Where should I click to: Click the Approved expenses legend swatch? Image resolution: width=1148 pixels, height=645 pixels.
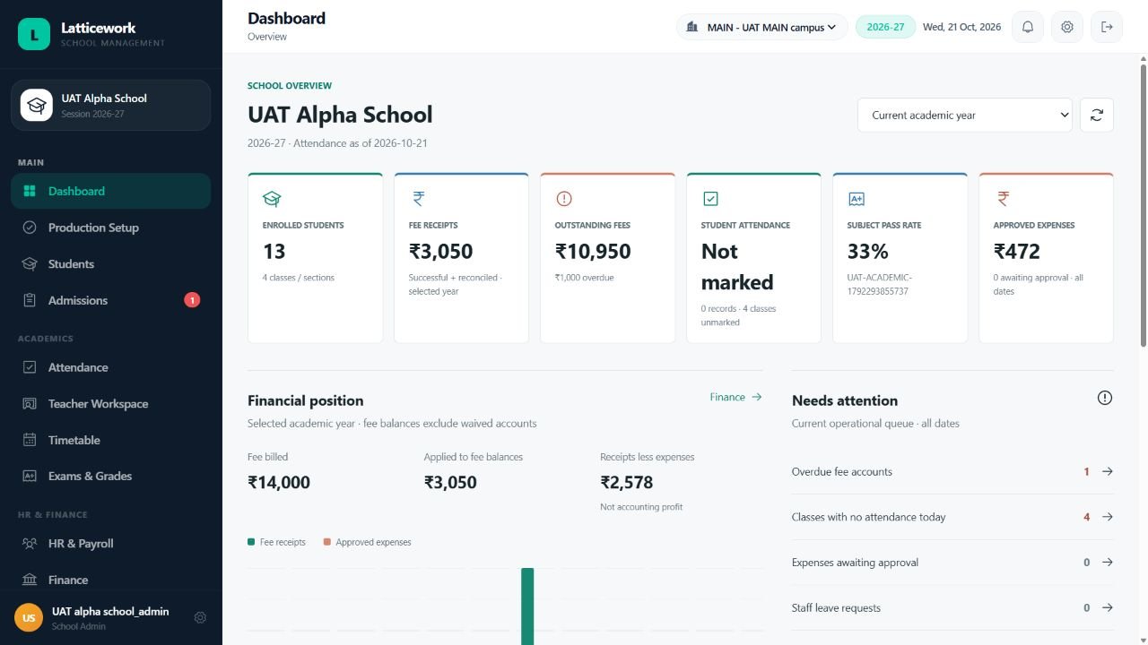tap(327, 542)
